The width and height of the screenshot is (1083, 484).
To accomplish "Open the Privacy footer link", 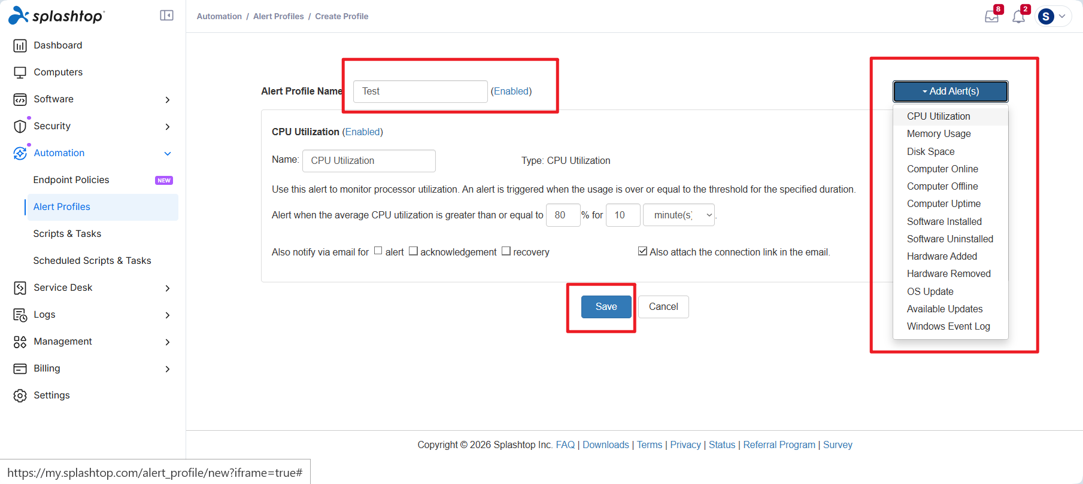I will click(685, 445).
